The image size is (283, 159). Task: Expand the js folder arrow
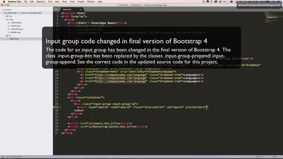click(5, 36)
